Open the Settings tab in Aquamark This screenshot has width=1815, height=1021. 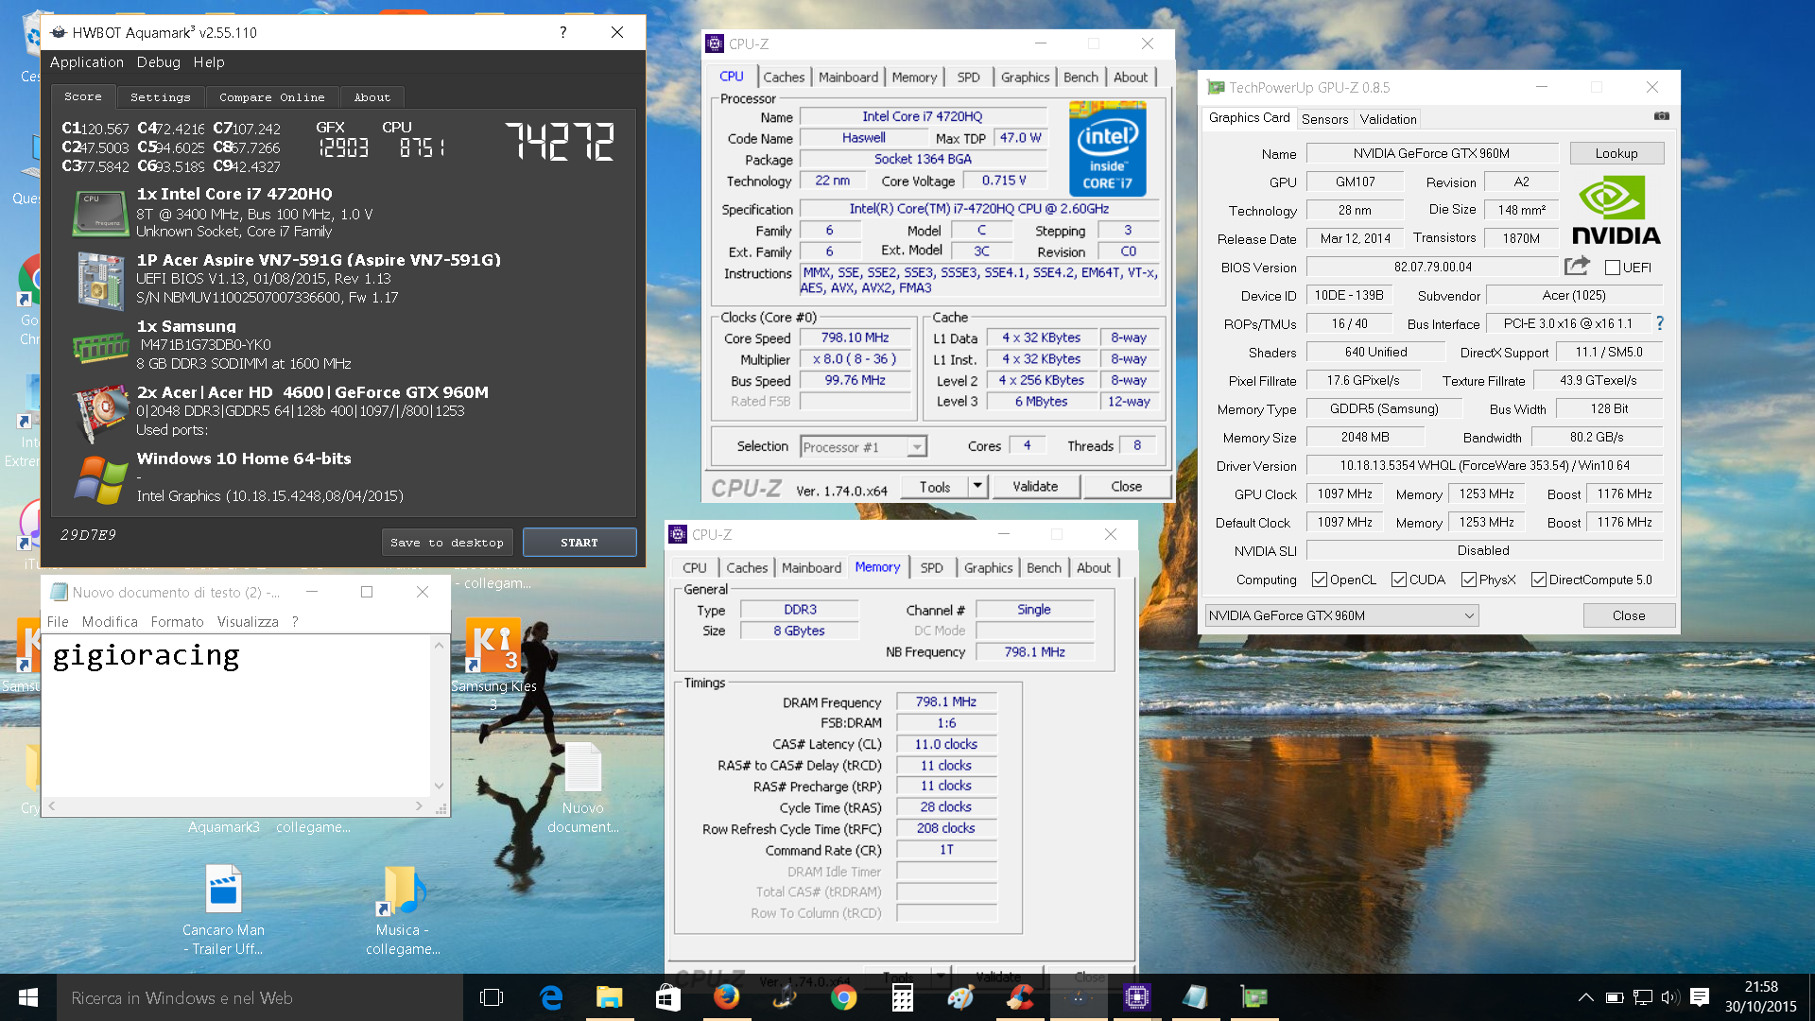pyautogui.click(x=161, y=97)
